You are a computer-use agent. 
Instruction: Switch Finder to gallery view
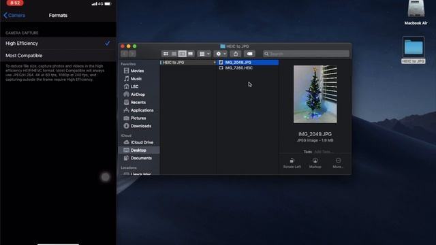(x=191, y=54)
